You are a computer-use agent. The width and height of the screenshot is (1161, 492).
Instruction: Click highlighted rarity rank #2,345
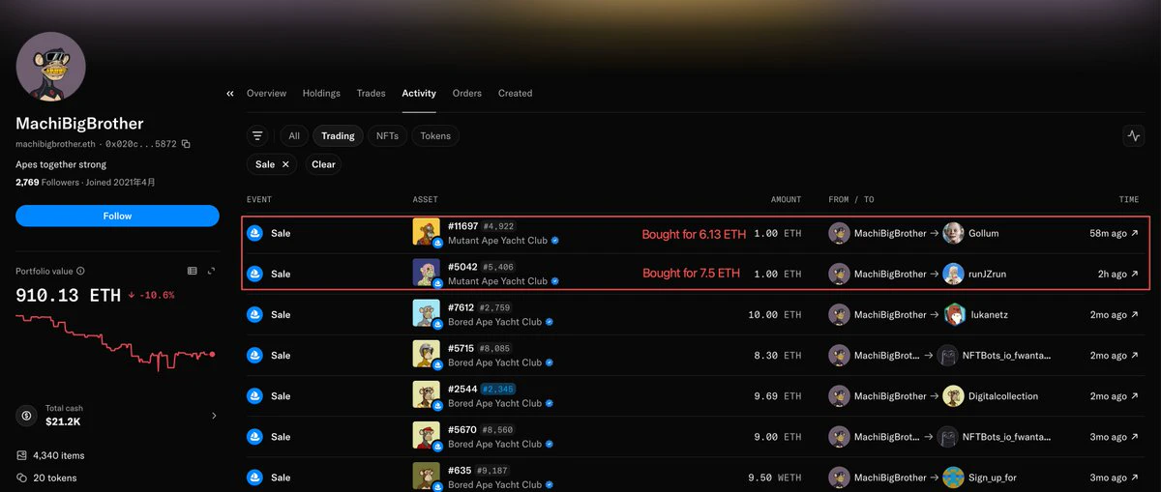click(x=498, y=389)
